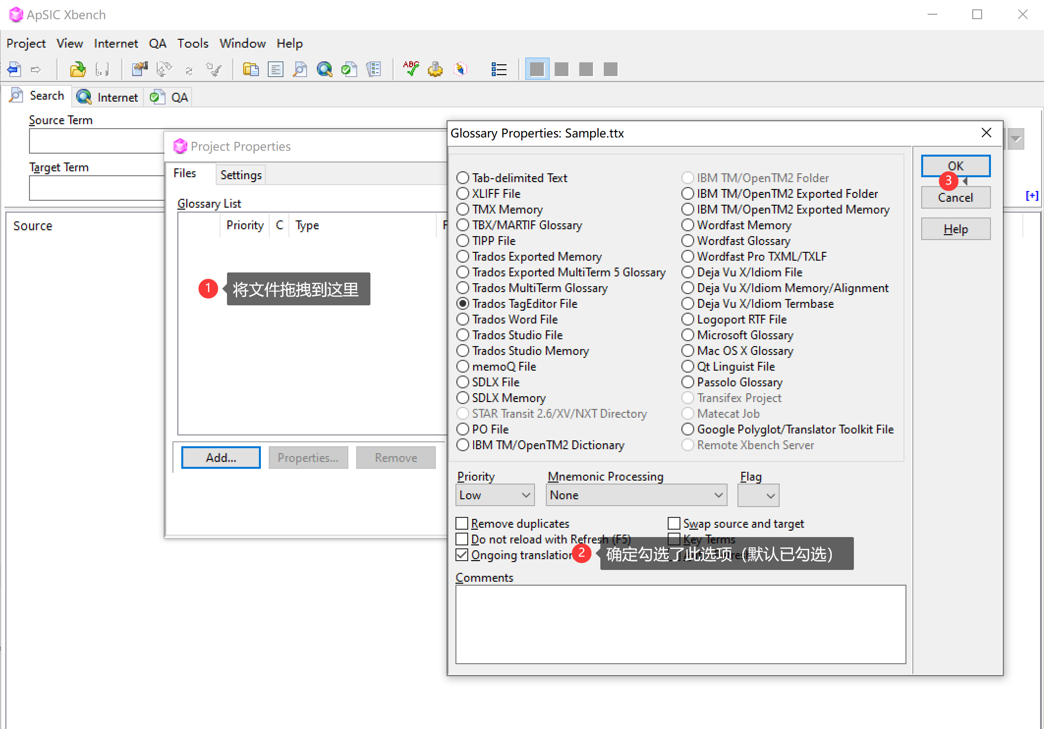1044x729 pixels.
Task: Open the Flag dropdown
Action: pos(758,495)
